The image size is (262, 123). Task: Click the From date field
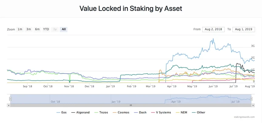(x=213, y=29)
